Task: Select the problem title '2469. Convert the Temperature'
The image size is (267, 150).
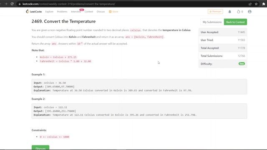Action: pyautogui.click(x=63, y=21)
